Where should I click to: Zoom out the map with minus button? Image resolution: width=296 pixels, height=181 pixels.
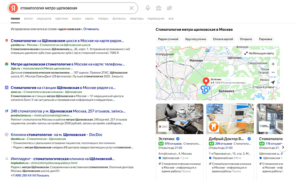pyautogui.click(x=273, y=72)
